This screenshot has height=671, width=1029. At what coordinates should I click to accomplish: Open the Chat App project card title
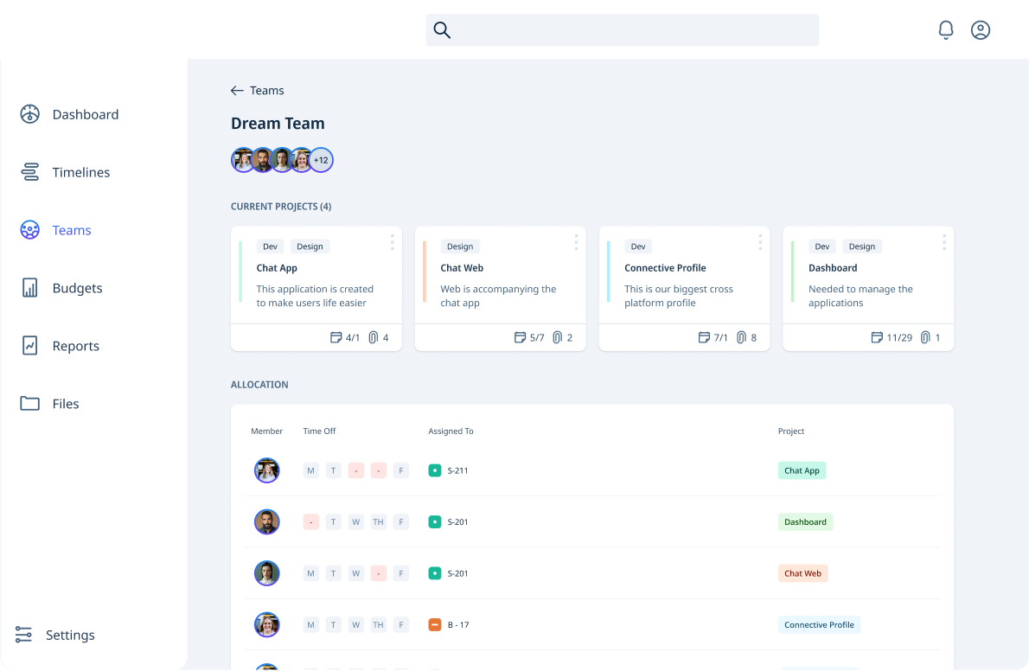277,268
